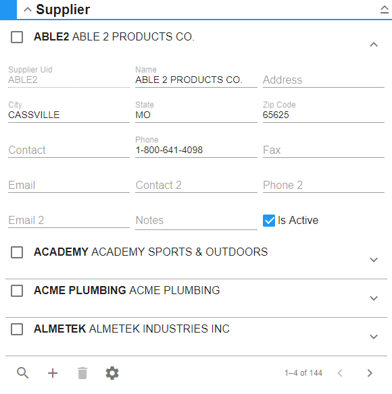Add a new supplier with plus icon
This screenshot has height=394, width=392.
[53, 373]
